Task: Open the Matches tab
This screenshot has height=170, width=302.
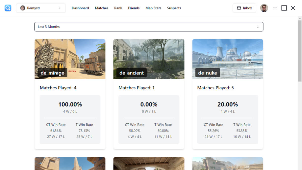Action: [101, 8]
